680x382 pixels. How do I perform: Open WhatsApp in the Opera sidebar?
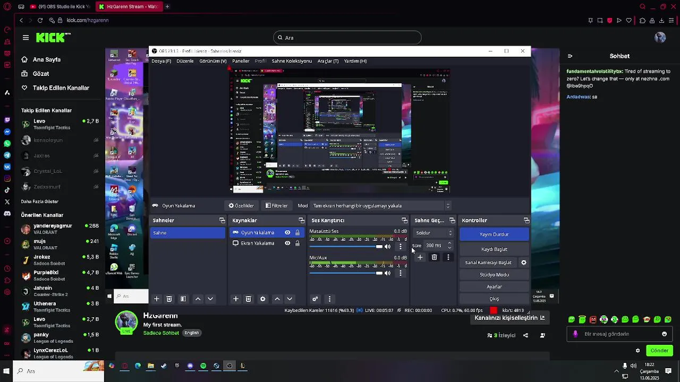(x=7, y=144)
